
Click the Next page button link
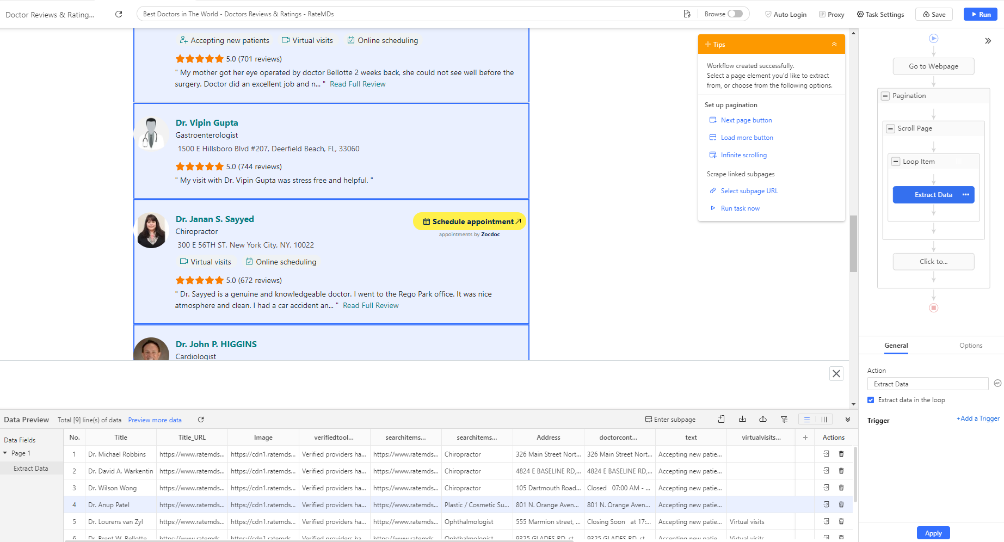(746, 120)
